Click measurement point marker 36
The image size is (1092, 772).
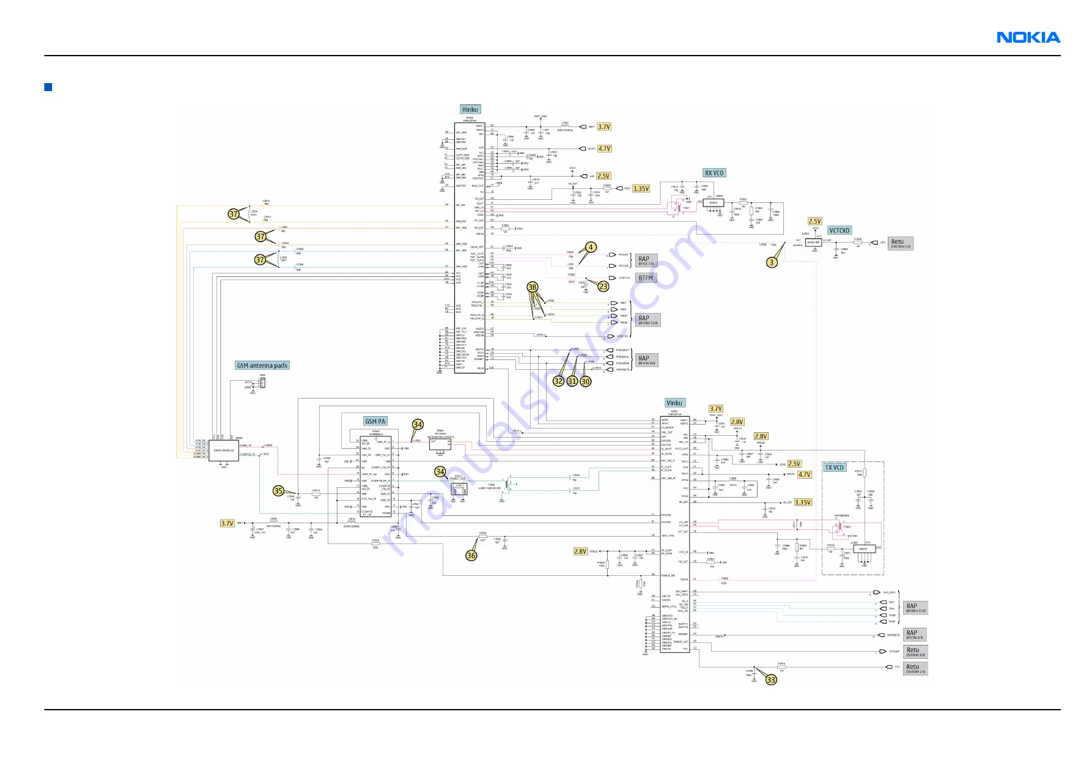point(471,556)
